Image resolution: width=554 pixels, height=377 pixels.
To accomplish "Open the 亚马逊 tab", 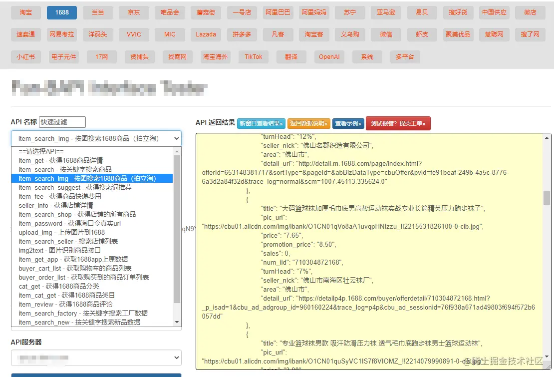I will (x=386, y=12).
